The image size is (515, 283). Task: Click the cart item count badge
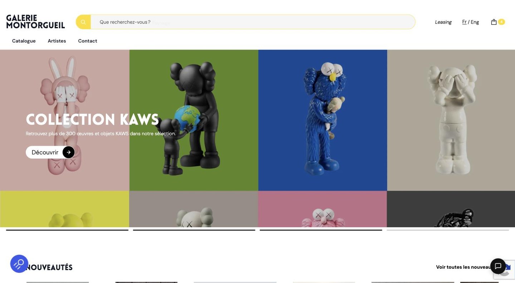[x=501, y=22]
